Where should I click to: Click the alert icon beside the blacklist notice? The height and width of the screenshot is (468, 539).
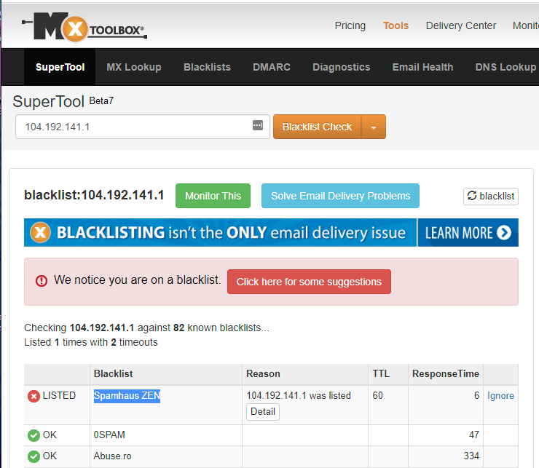[42, 281]
